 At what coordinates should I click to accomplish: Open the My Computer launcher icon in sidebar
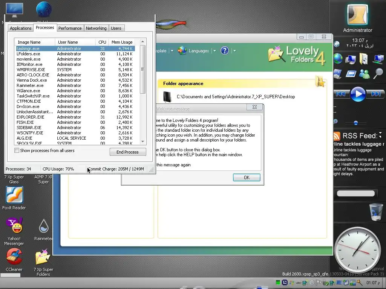point(351,59)
